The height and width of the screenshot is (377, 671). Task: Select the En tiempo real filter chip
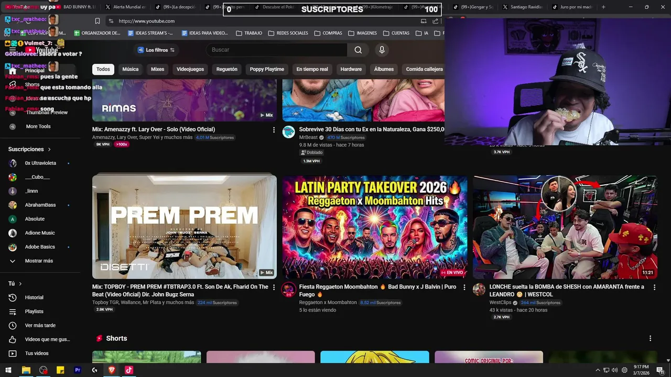click(312, 69)
